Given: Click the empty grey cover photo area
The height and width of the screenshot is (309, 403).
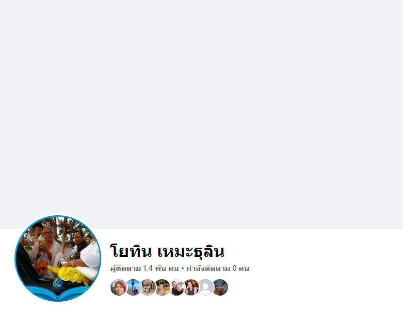Looking at the screenshot, I should click(x=201, y=114).
